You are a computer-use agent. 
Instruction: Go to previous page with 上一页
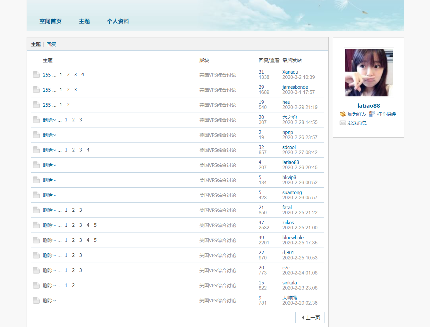(310, 317)
